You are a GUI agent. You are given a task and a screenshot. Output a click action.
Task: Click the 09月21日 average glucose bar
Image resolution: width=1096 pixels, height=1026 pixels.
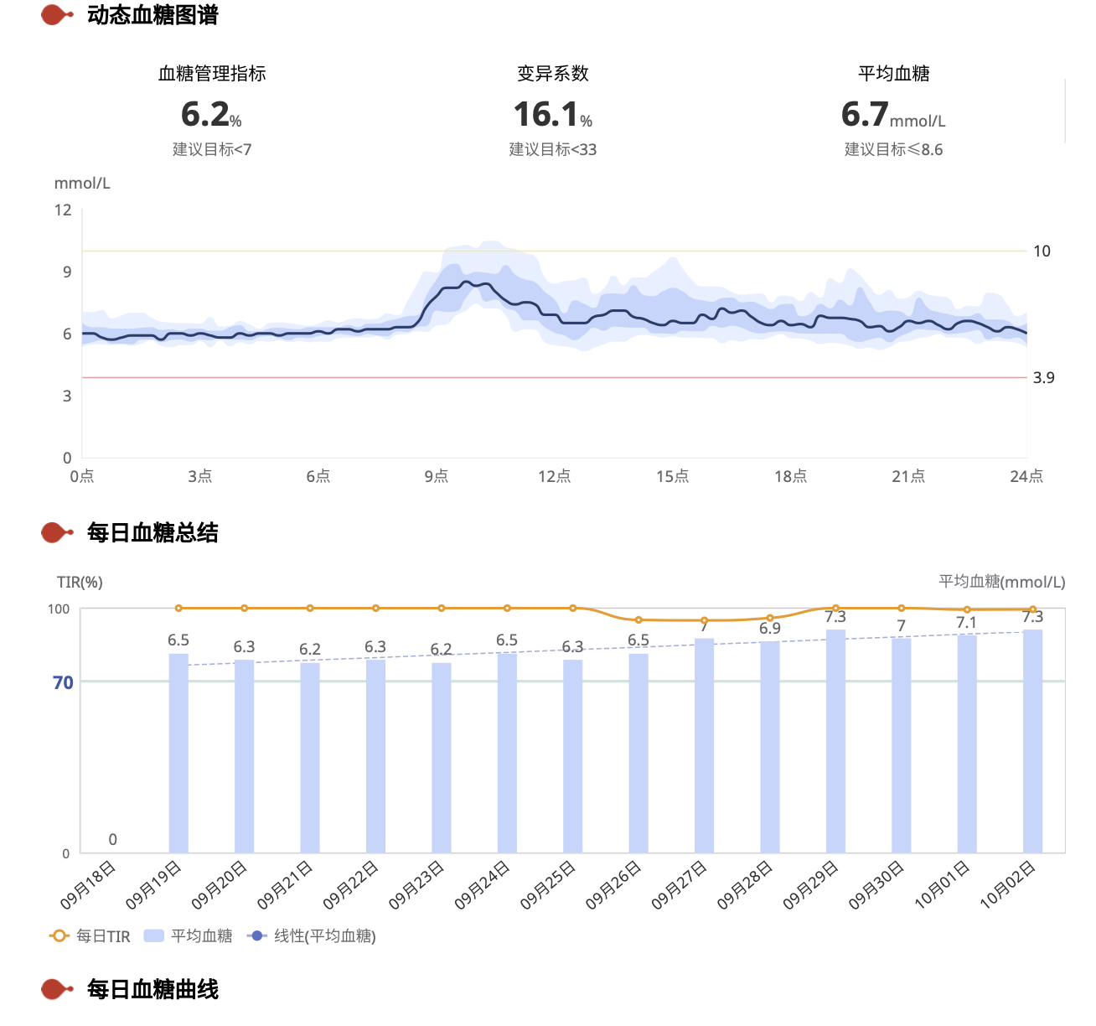(x=310, y=758)
